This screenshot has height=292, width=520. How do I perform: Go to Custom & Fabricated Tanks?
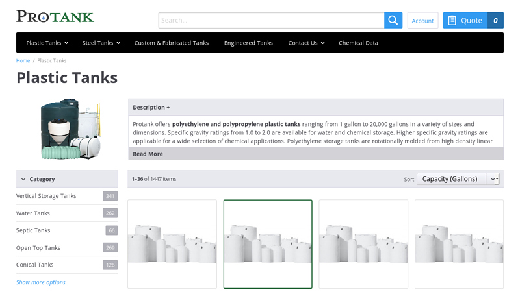click(x=172, y=43)
